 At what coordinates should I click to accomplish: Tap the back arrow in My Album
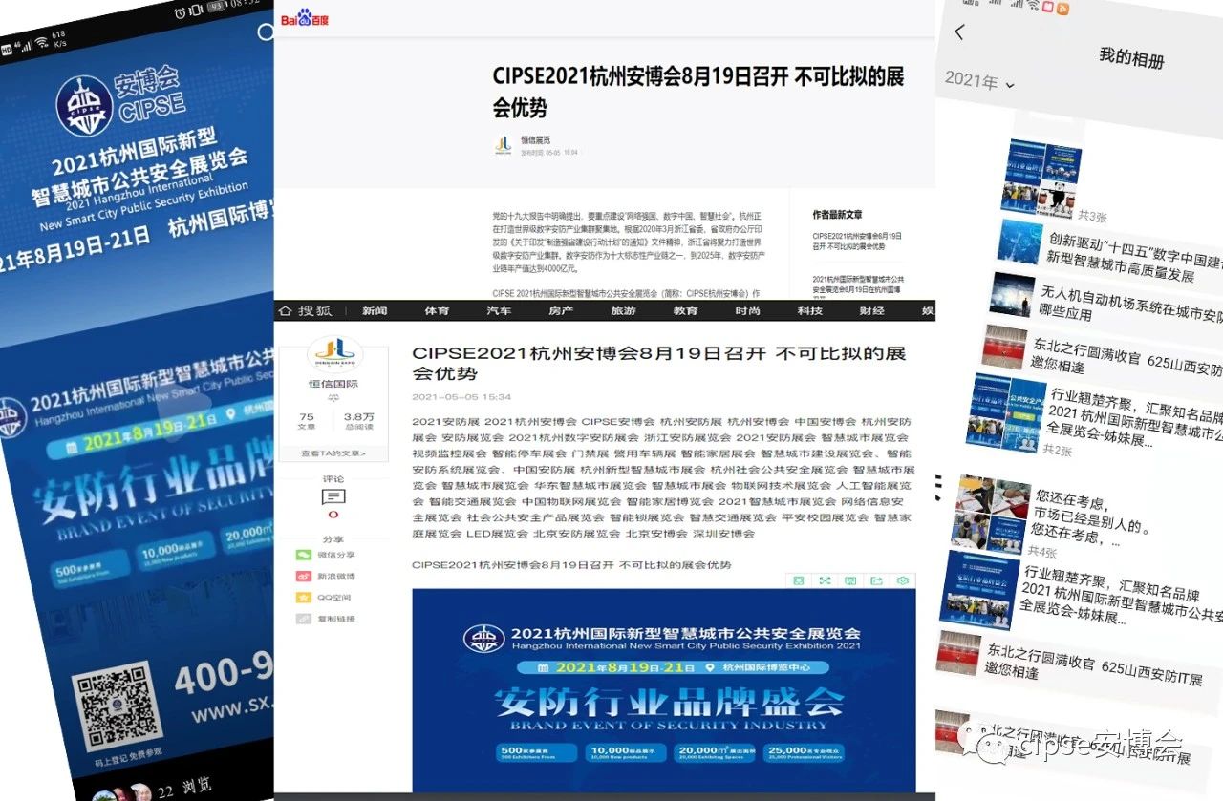(959, 32)
